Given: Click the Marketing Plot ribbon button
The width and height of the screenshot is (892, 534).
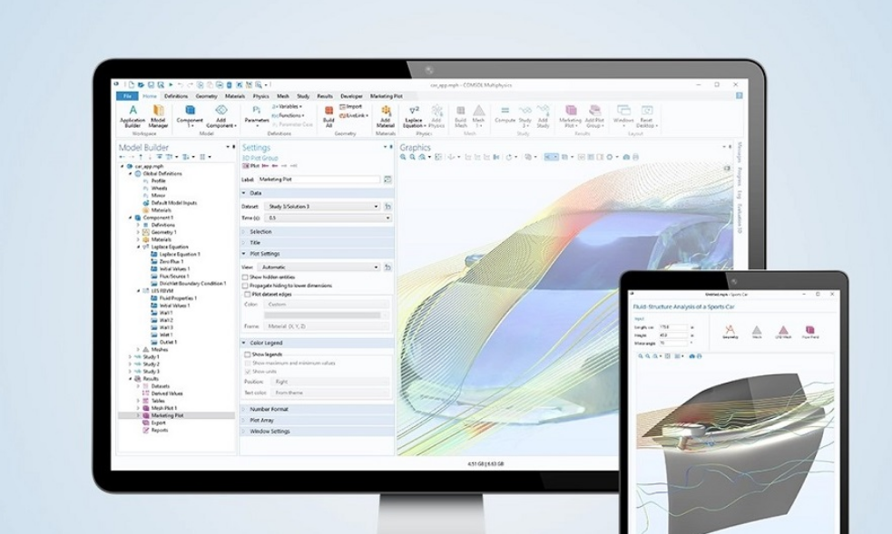Looking at the screenshot, I should pos(570,116).
